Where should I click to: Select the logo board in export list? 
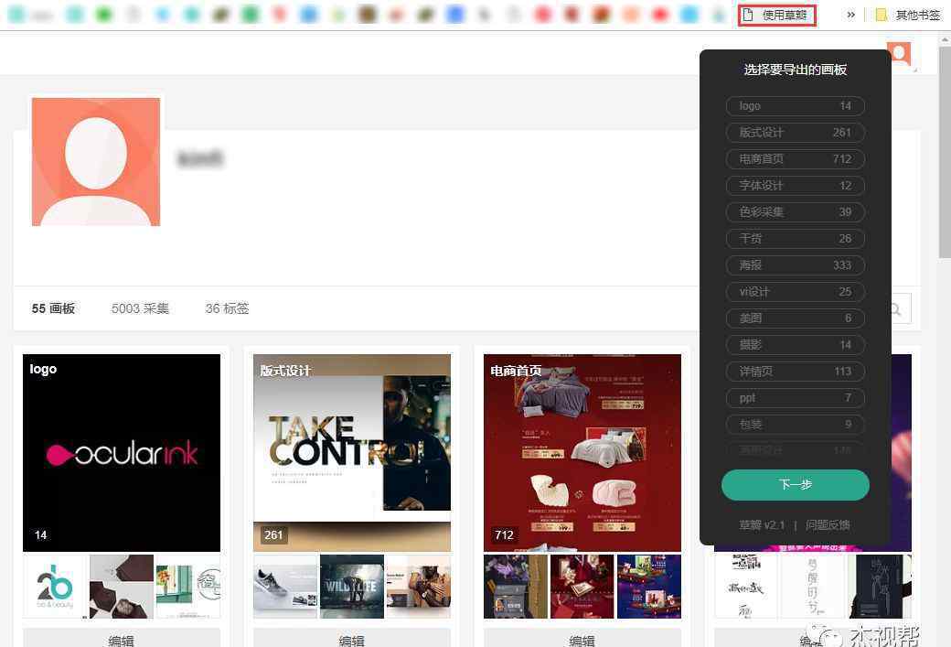click(x=795, y=106)
